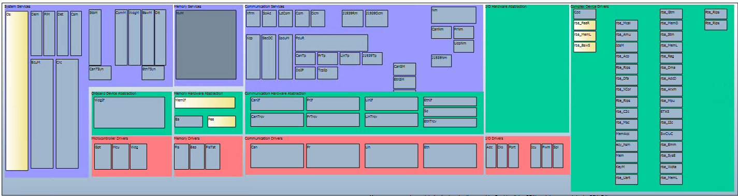Open the UdpNm module block
Image resolution: width=738 pixels, height=196 pixels.
464,46
